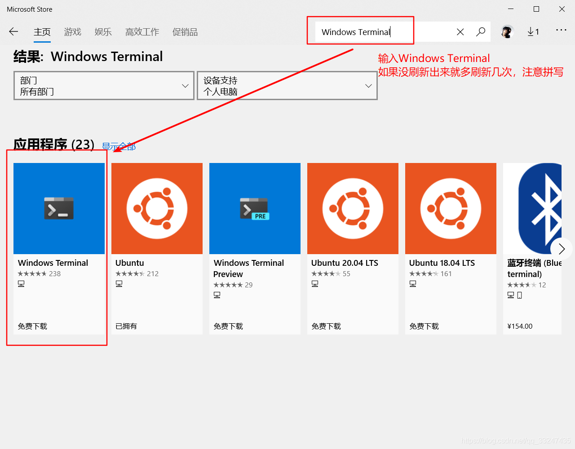Click the PC device icon under Ubuntu 20.04 LTS
Image resolution: width=575 pixels, height=449 pixels.
(315, 284)
